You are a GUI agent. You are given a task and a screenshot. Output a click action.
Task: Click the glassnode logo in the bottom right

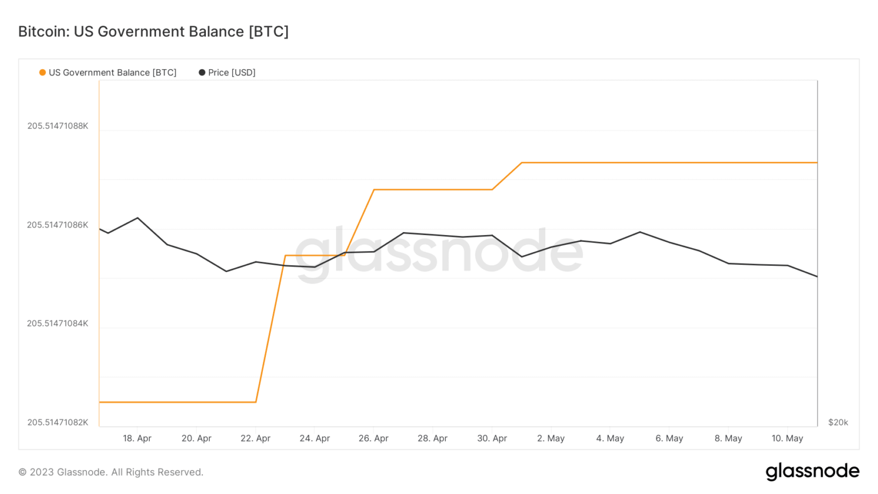pyautogui.click(x=812, y=471)
